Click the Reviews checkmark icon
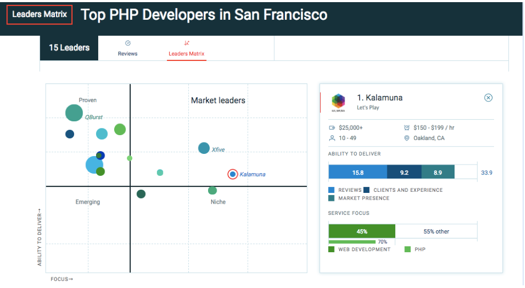The width and height of the screenshot is (525, 288). click(128, 43)
